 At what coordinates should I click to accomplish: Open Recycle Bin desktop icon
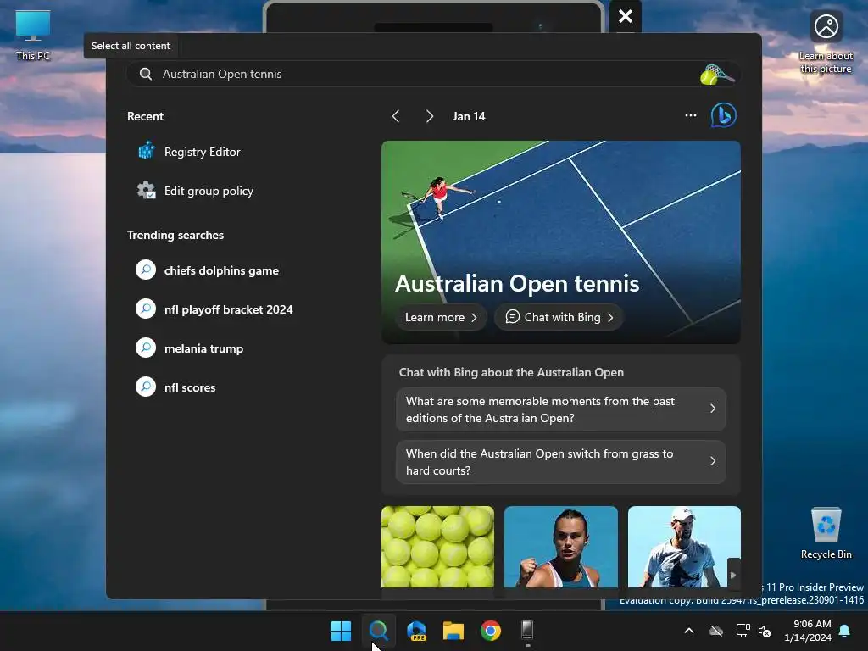coord(826,533)
